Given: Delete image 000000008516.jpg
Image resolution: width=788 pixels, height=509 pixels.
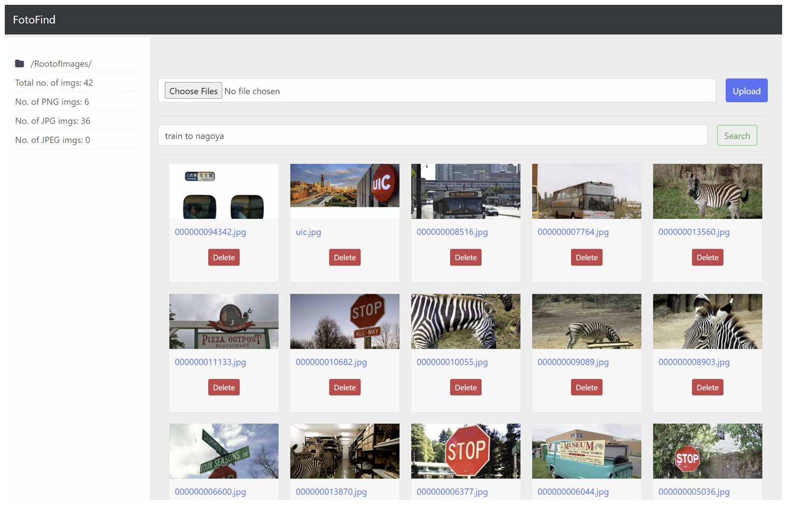Looking at the screenshot, I should click(x=466, y=257).
